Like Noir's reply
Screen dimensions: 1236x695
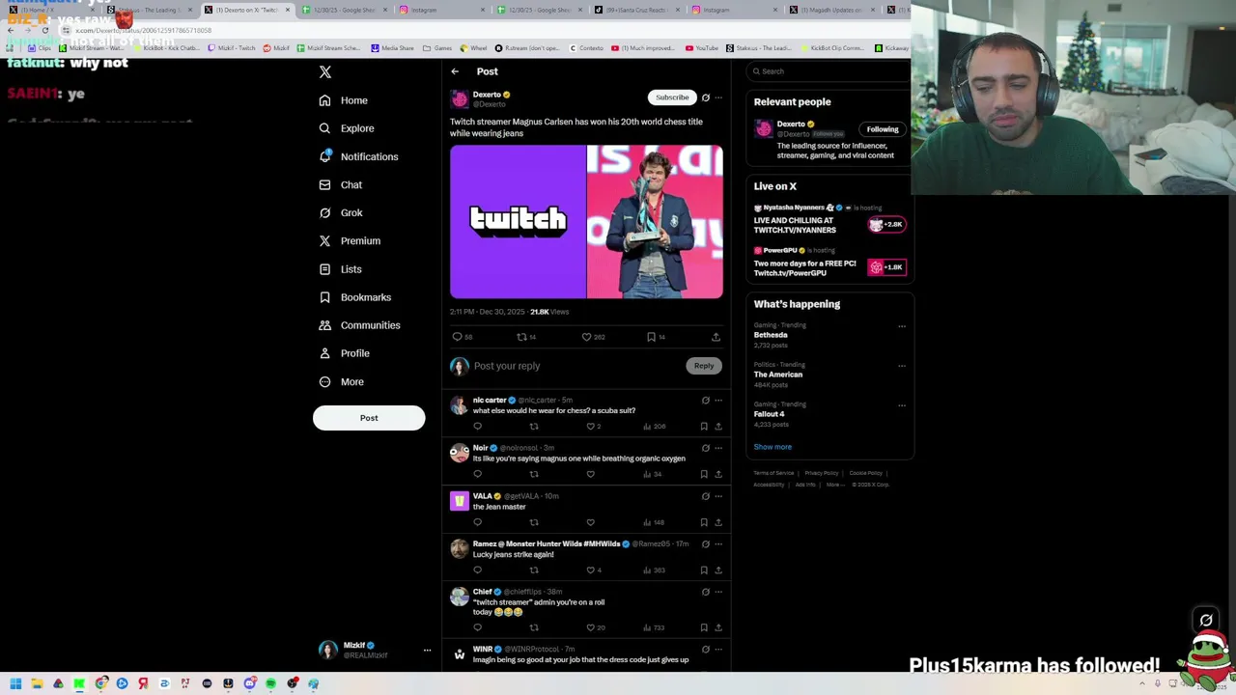click(590, 474)
